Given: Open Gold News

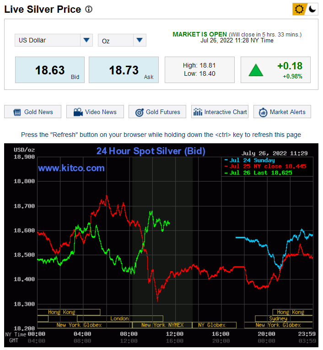Looking at the screenshot, I should [x=32, y=112].
